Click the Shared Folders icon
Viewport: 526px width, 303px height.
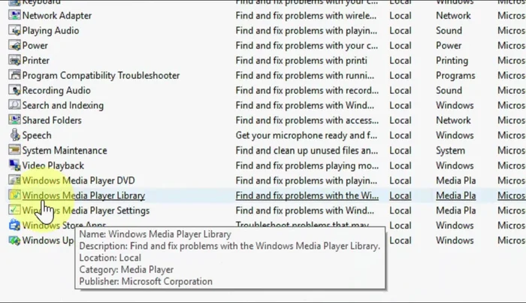(14, 120)
